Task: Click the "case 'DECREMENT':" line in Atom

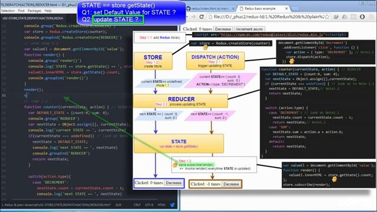Action: click(x=51, y=182)
